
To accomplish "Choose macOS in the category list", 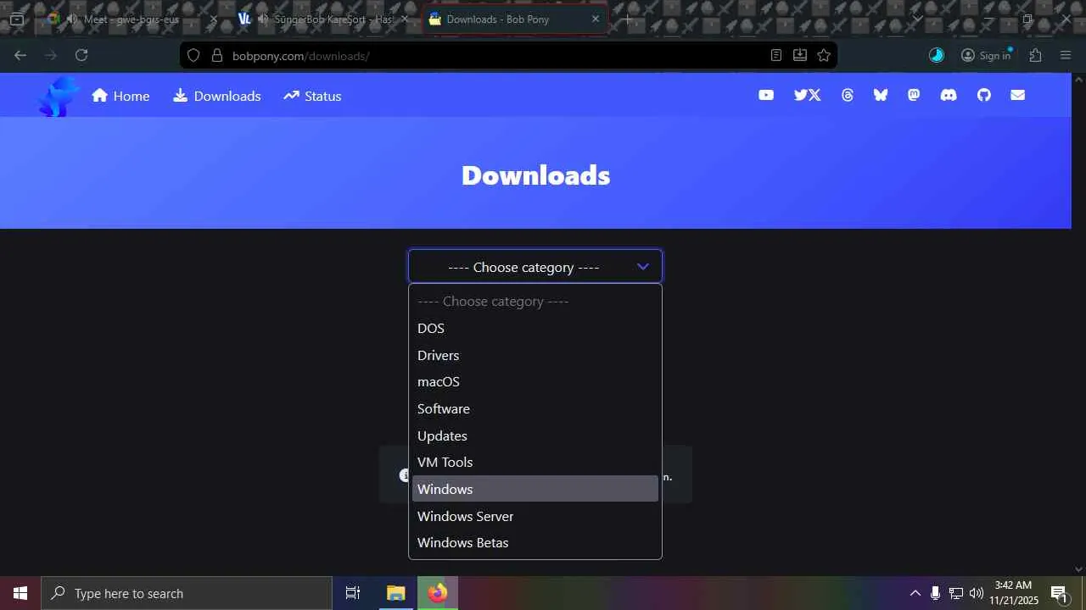I will tap(535, 381).
